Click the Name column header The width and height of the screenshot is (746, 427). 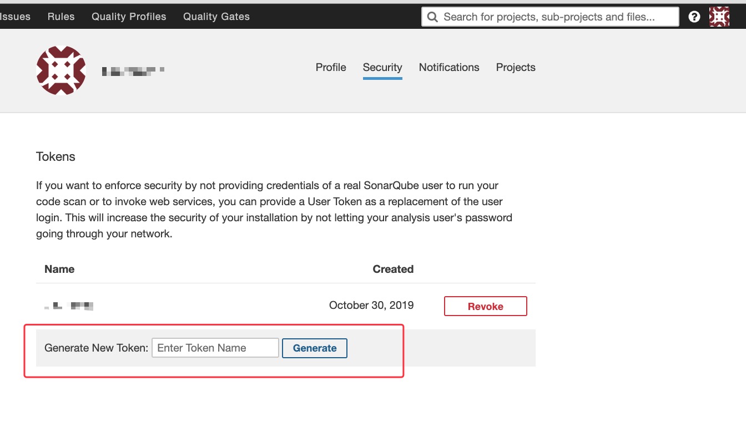click(59, 270)
